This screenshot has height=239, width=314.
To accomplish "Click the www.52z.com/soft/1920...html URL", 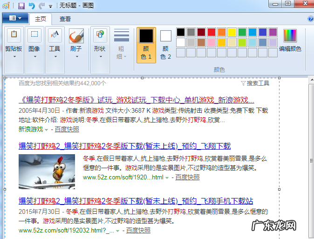I will [123, 178].
